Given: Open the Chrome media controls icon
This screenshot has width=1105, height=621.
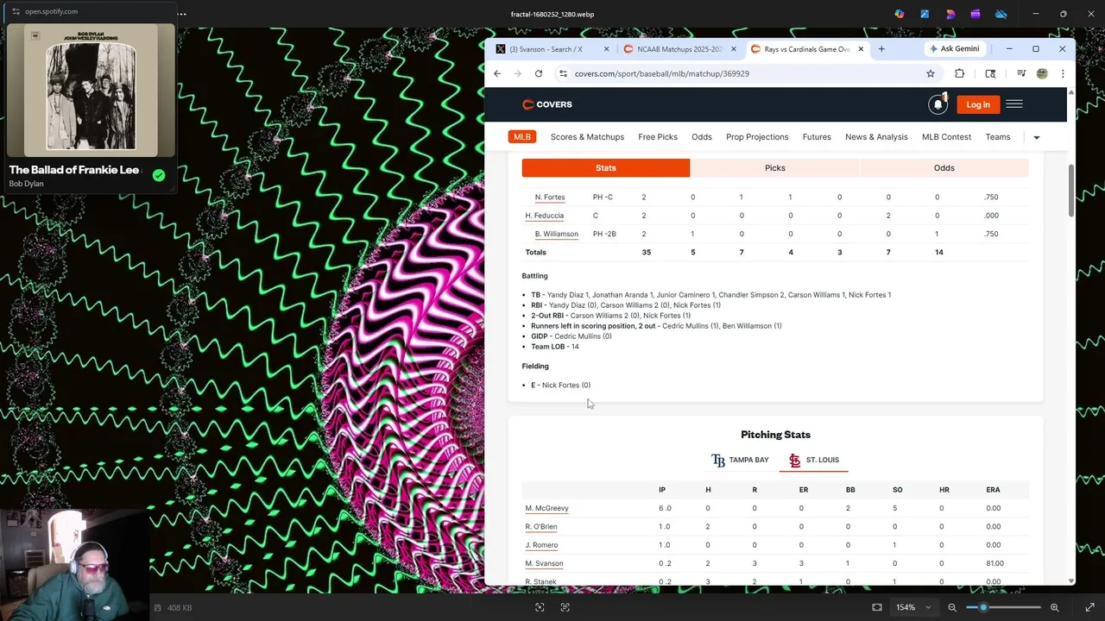Looking at the screenshot, I should (x=1021, y=73).
